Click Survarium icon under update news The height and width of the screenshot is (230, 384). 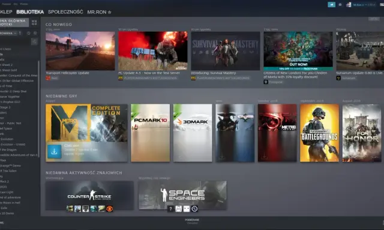pyautogui.click(x=338, y=78)
